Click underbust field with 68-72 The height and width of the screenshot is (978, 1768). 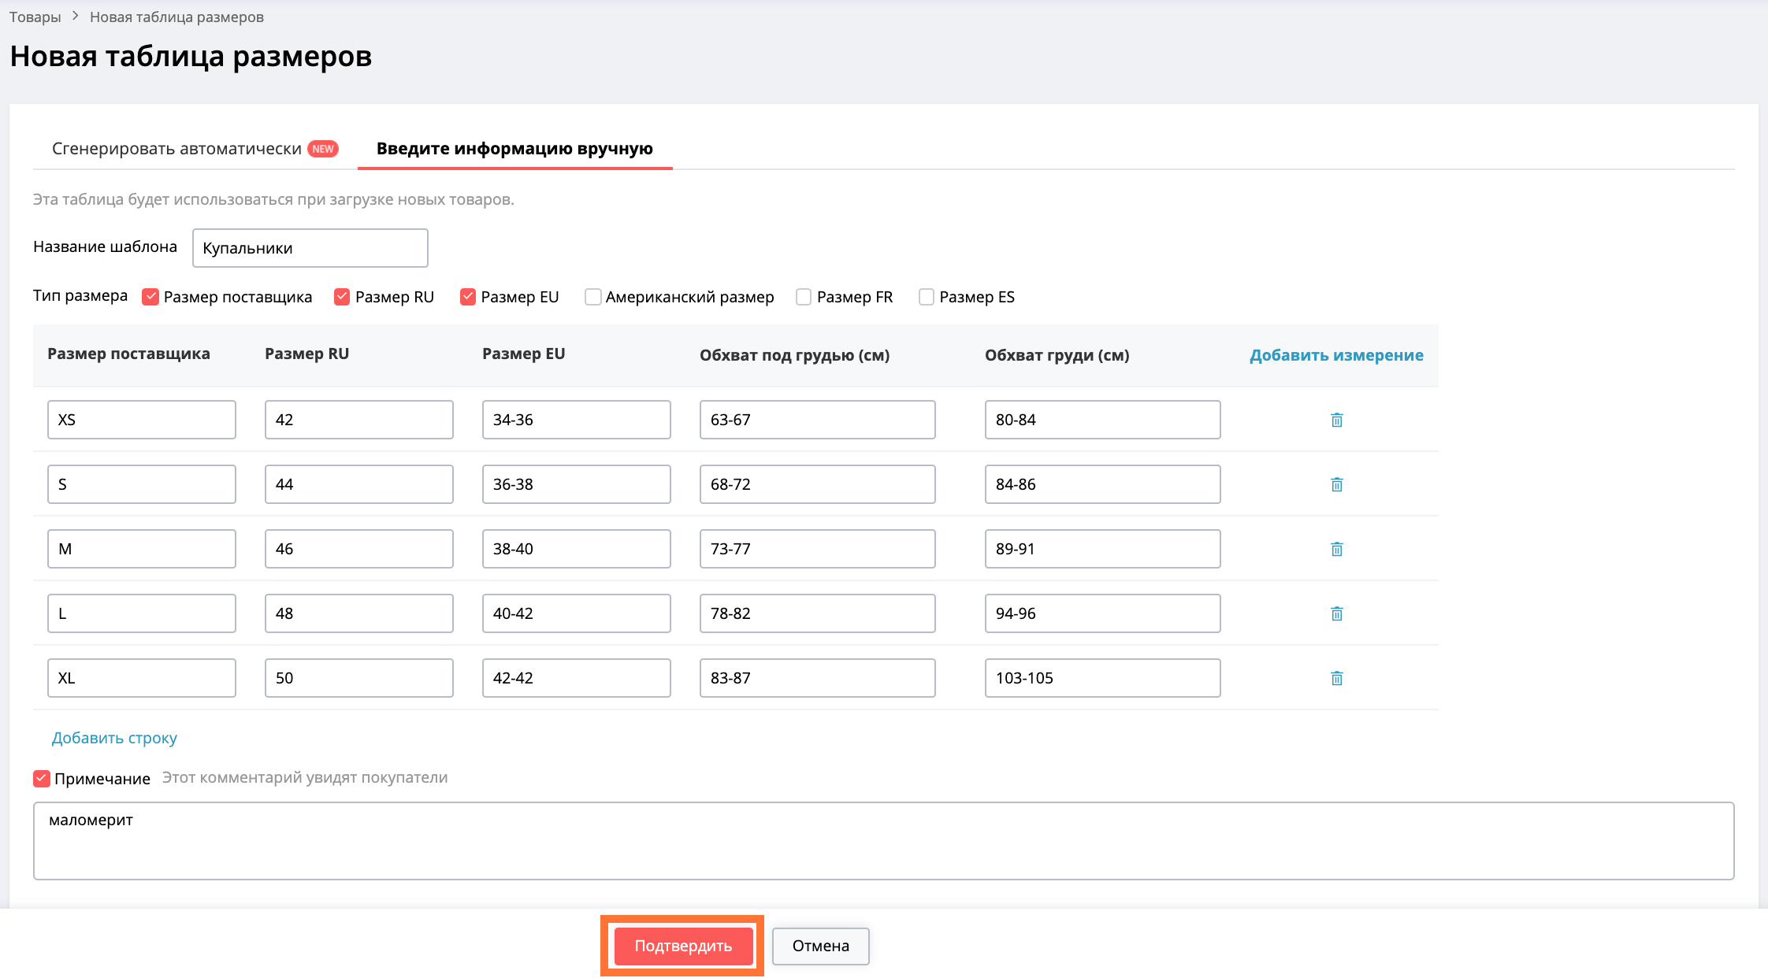point(818,484)
